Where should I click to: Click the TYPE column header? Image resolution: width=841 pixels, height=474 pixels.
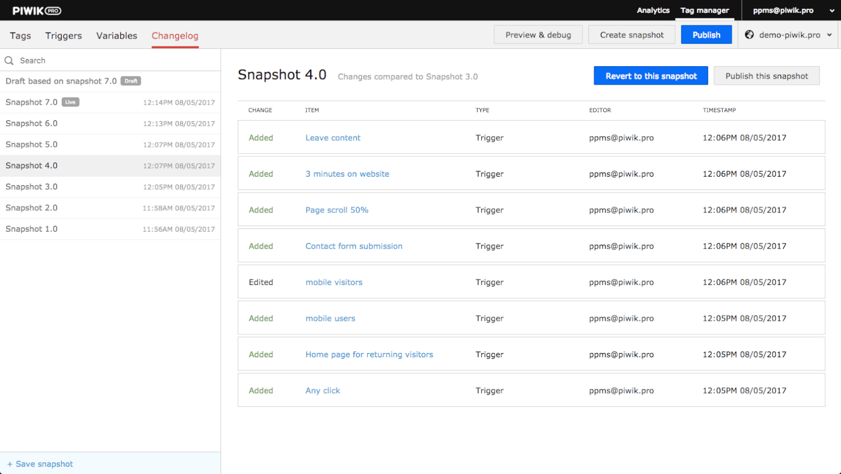pyautogui.click(x=482, y=111)
